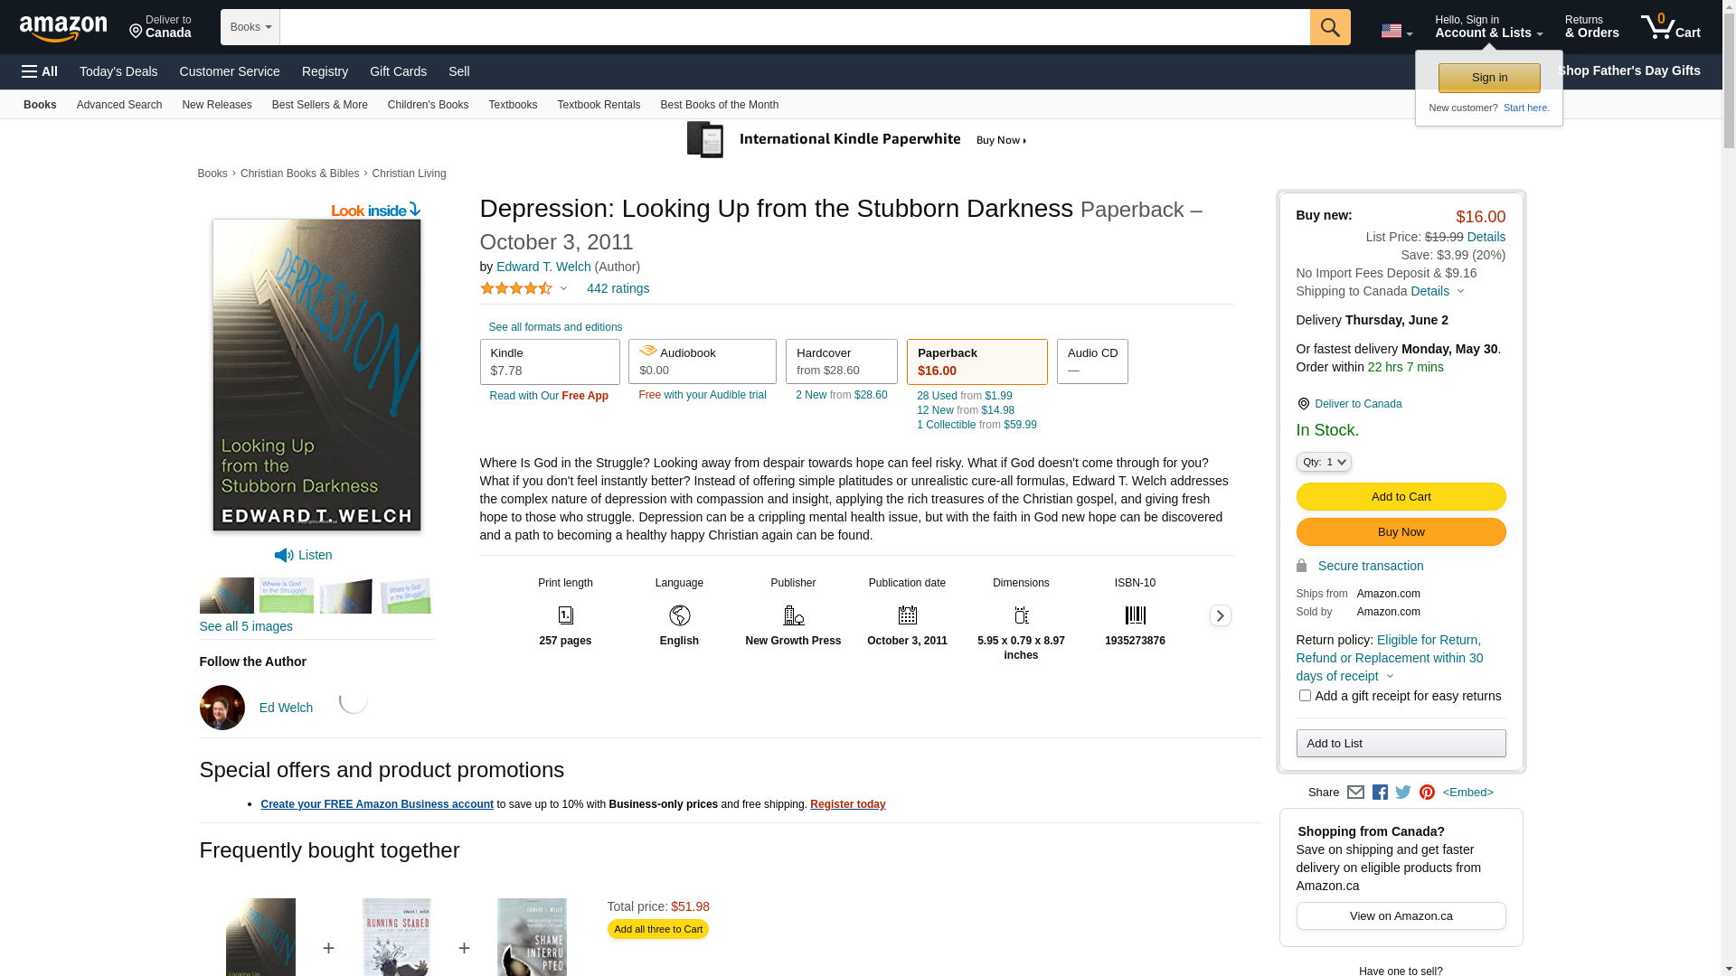Share via Facebook icon
This screenshot has width=1736, height=976.
[x=1380, y=793]
